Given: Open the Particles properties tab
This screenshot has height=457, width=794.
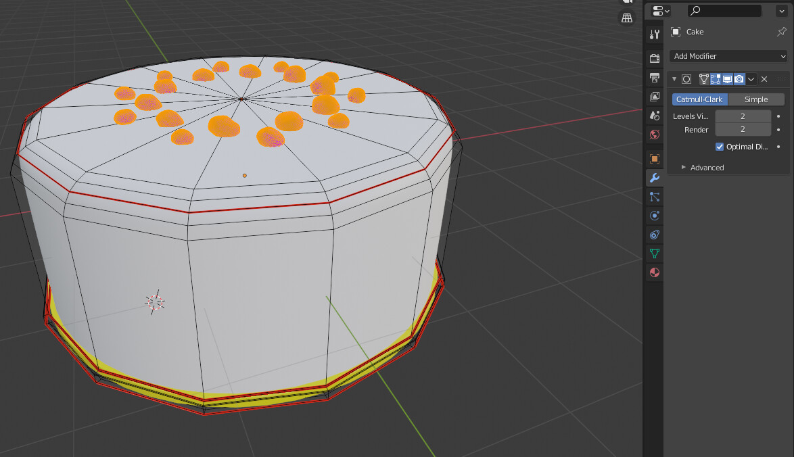Looking at the screenshot, I should [x=654, y=197].
